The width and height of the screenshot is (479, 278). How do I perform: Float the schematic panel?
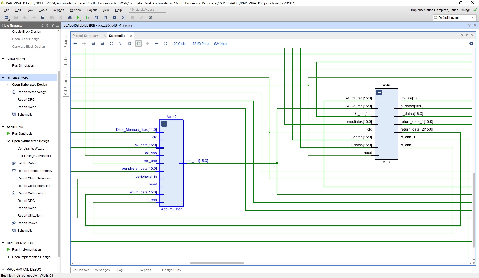click(467, 36)
